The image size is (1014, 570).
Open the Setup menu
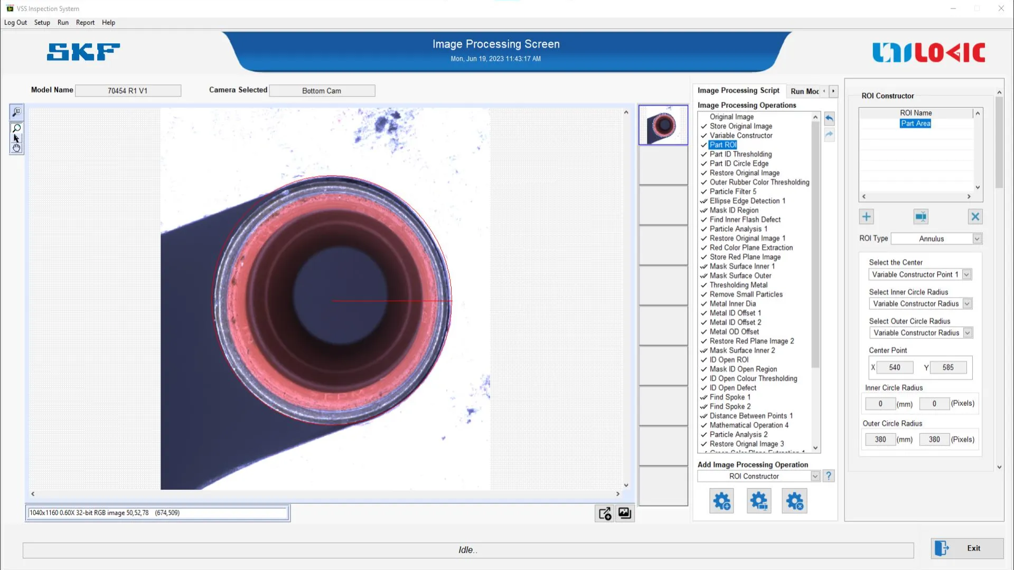coord(42,23)
